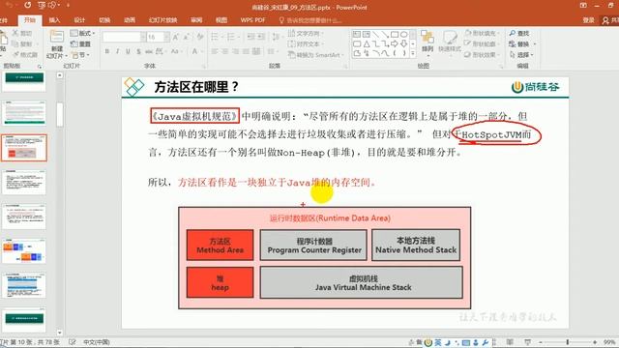
Task: Open 排列 arrange dropdown
Action: coord(427,42)
